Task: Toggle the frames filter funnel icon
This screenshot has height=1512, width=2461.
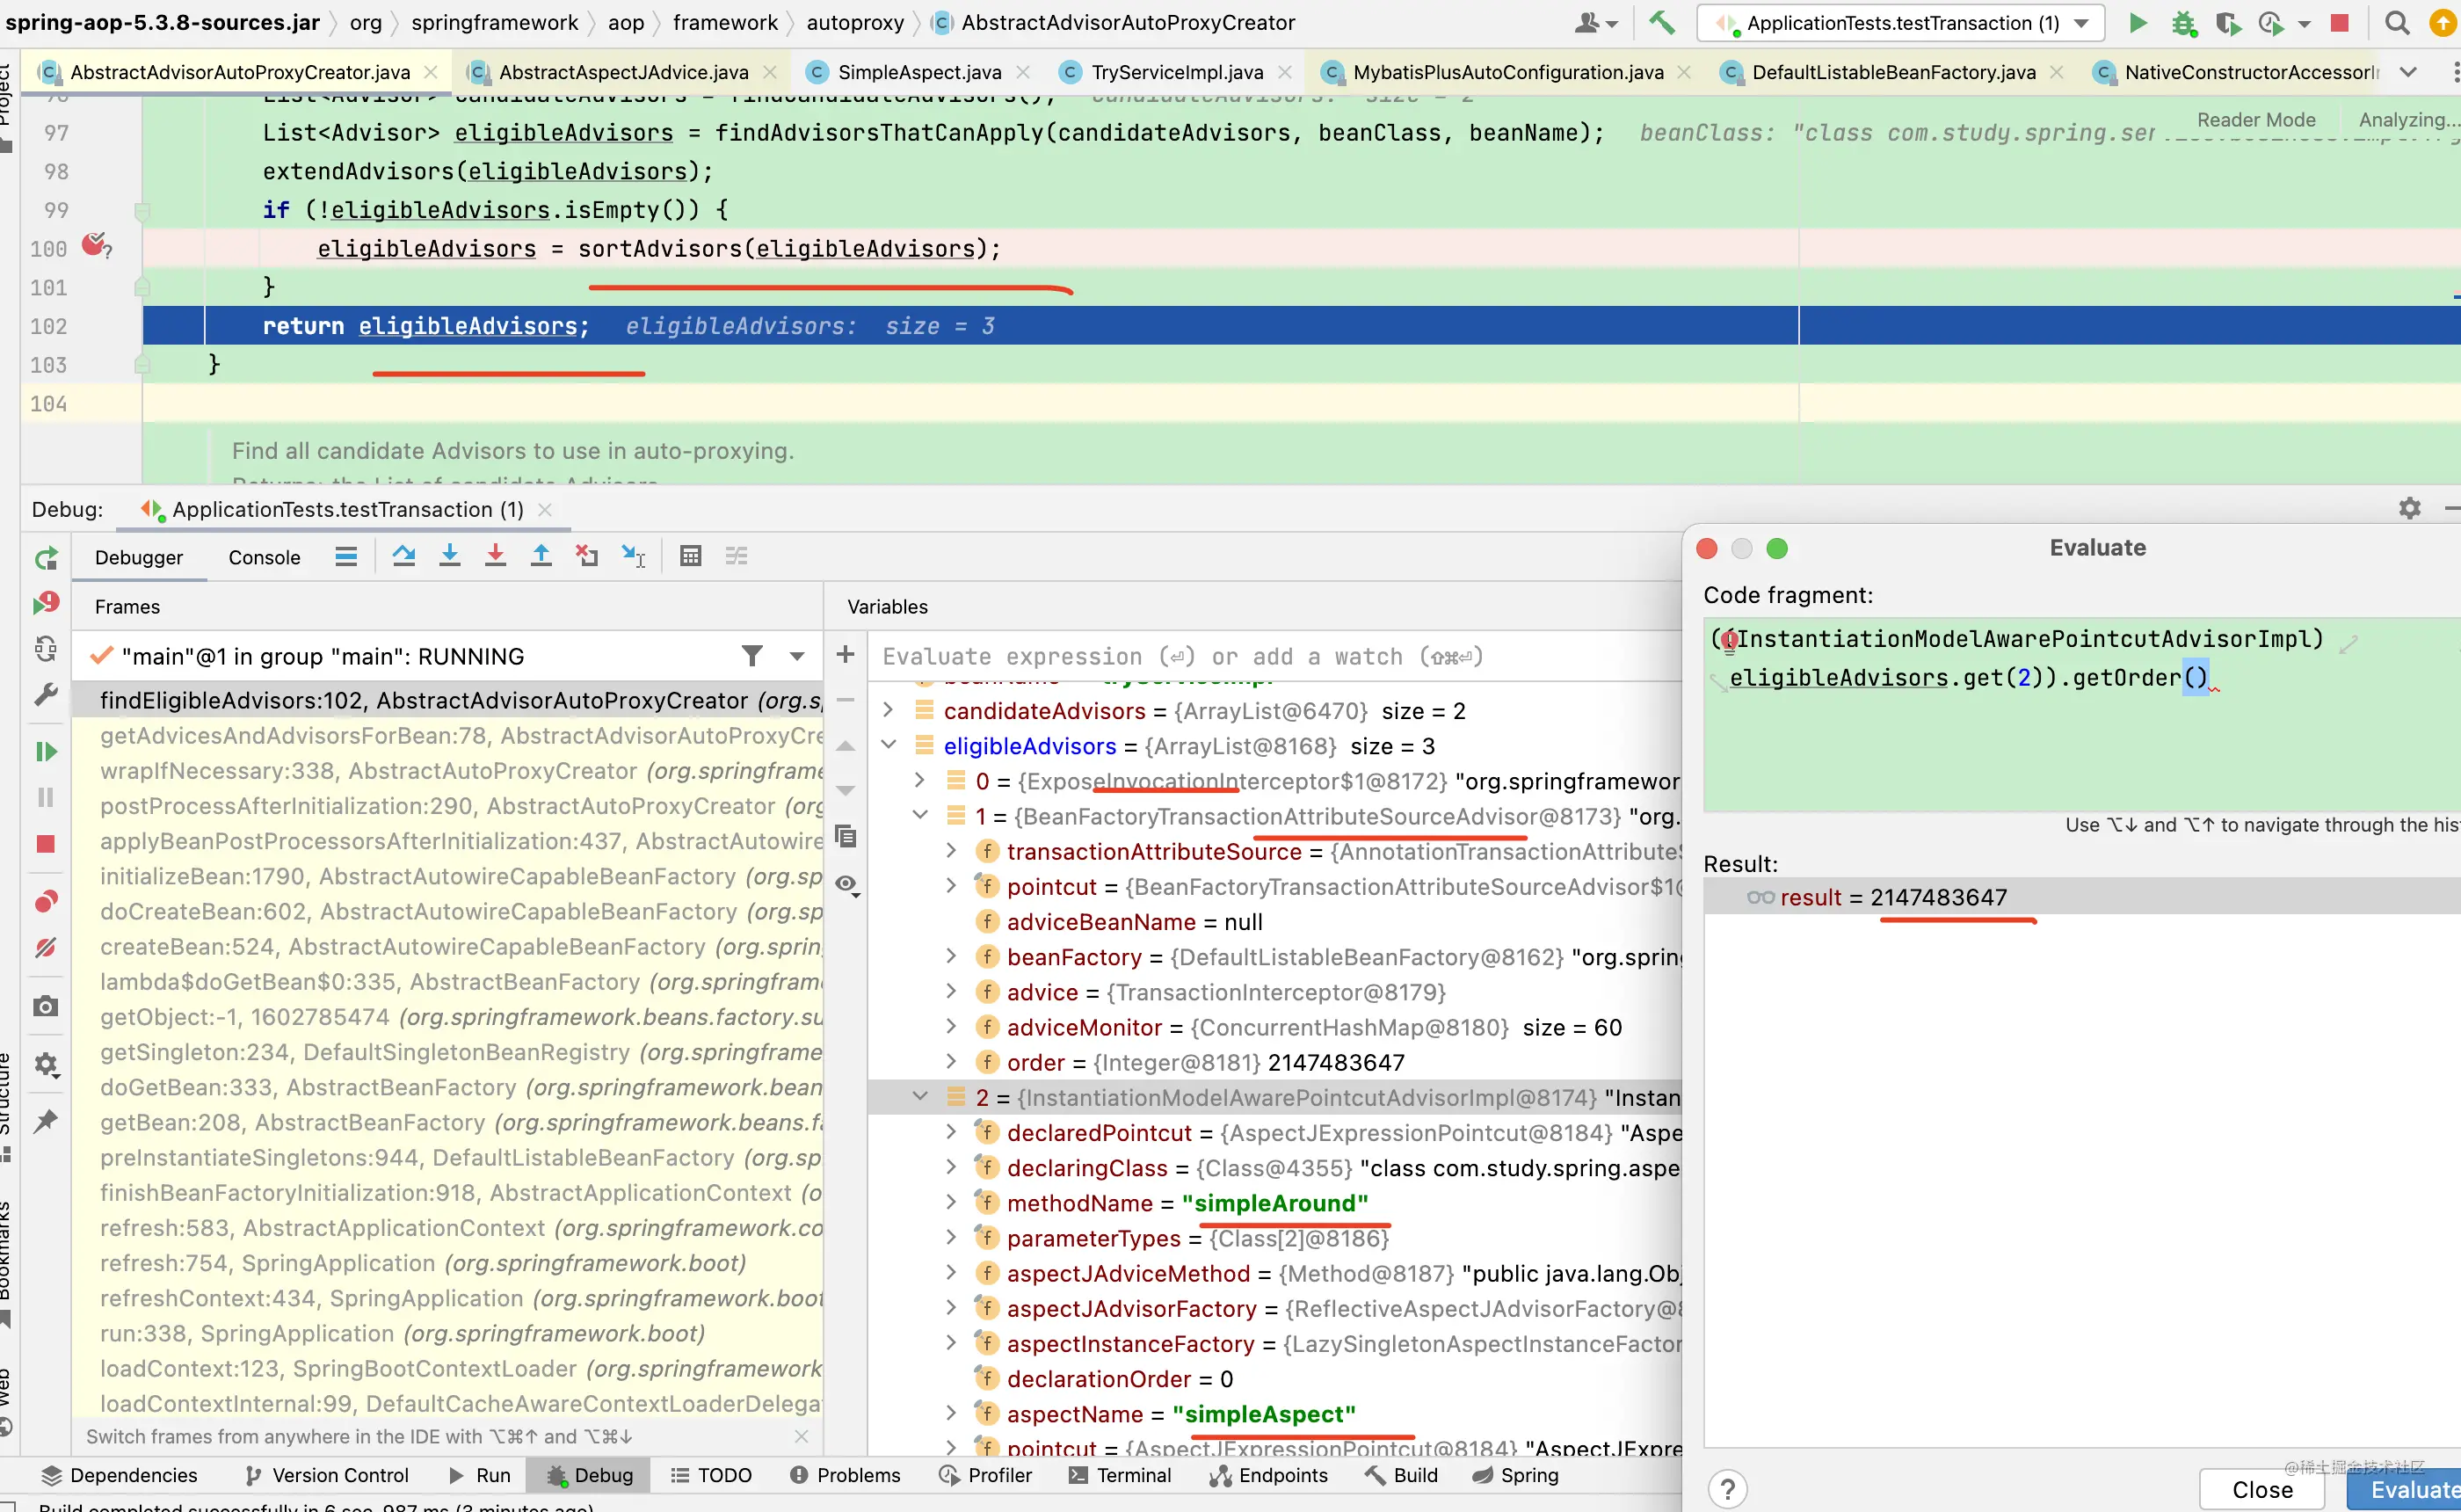Action: 751,656
